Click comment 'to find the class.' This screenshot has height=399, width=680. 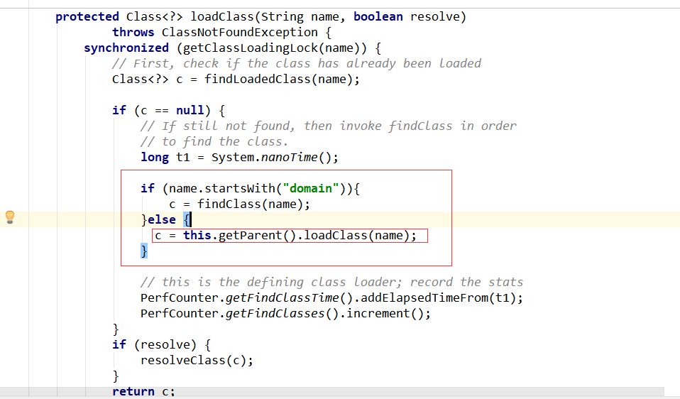click(214, 142)
